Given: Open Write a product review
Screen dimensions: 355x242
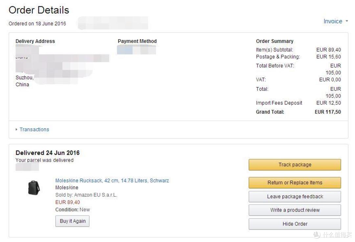Looking at the screenshot, I should point(295,210).
